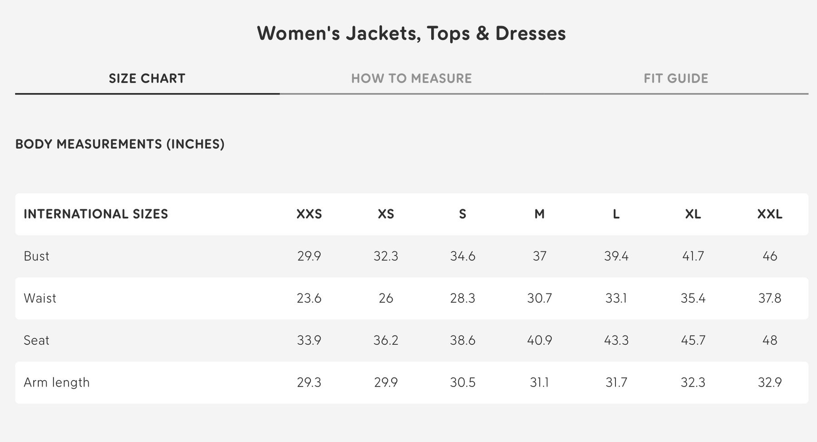Open the How to Measure tab
This screenshot has width=817, height=442.
[x=411, y=79]
